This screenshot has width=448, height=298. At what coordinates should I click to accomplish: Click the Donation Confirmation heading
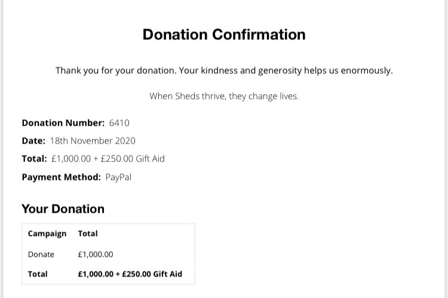click(x=224, y=35)
